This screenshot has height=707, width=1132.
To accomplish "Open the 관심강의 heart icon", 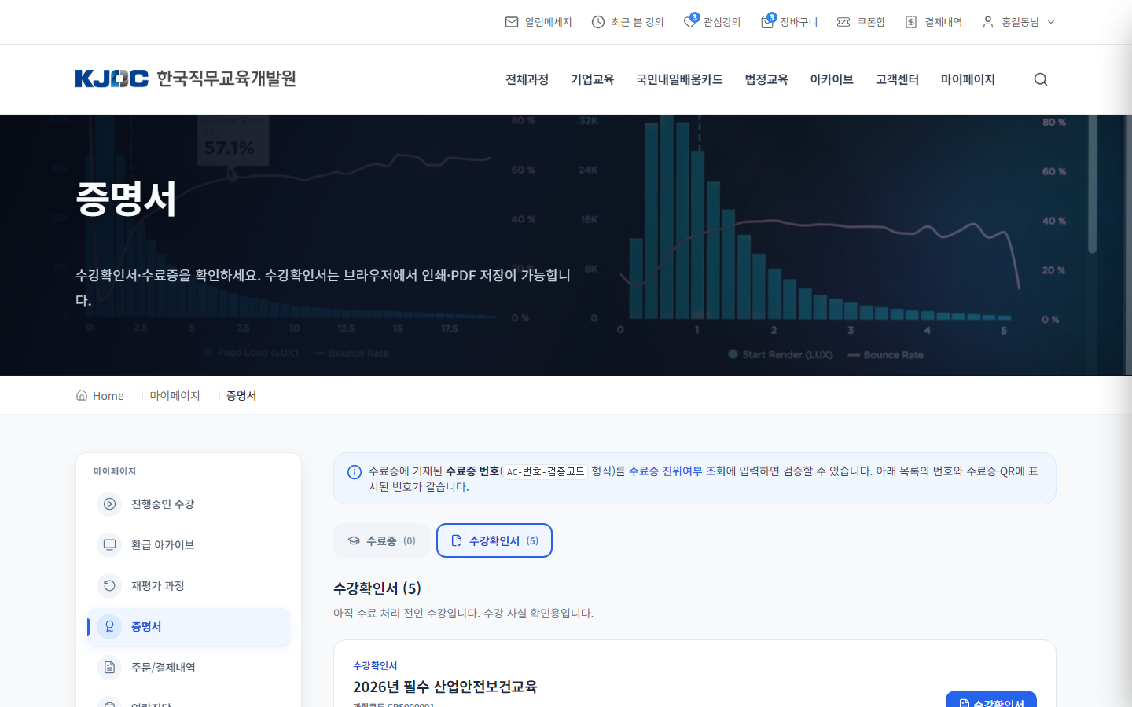I will click(690, 22).
